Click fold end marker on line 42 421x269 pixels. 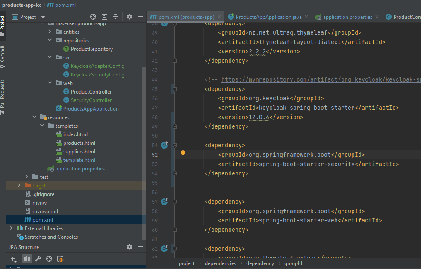(174, 61)
